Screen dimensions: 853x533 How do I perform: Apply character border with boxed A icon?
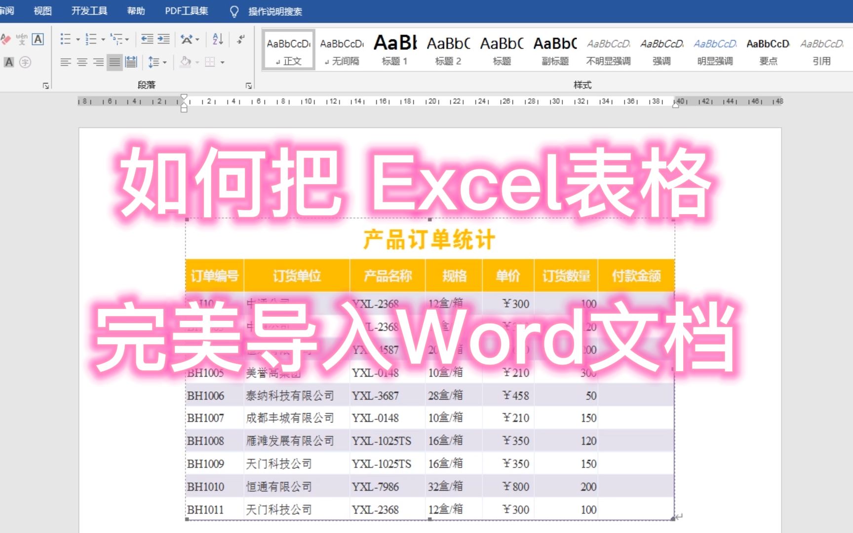click(38, 39)
